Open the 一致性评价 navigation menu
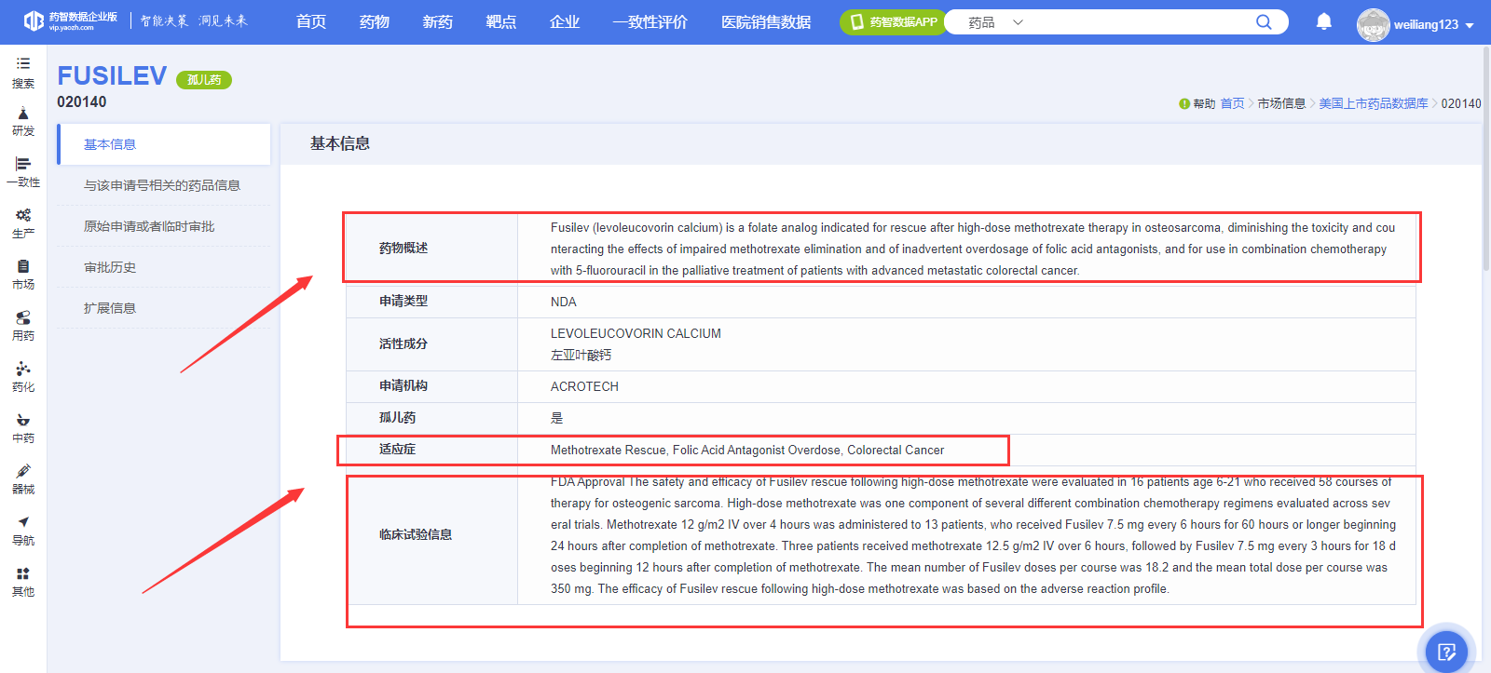The width and height of the screenshot is (1491, 673). coord(650,21)
